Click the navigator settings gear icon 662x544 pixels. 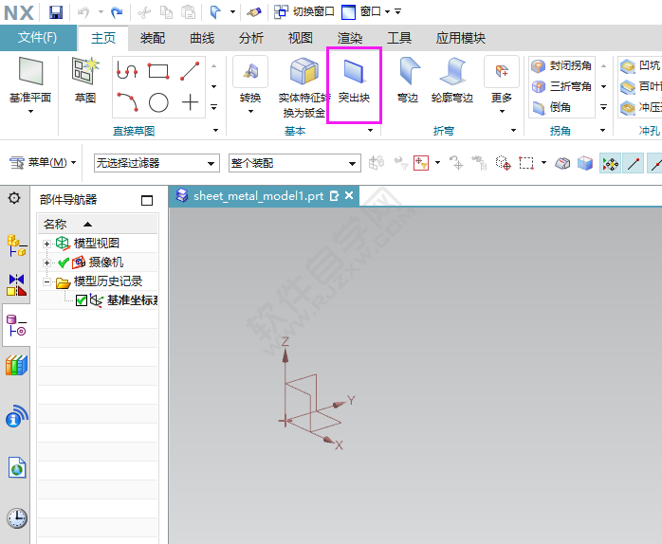coord(14,198)
